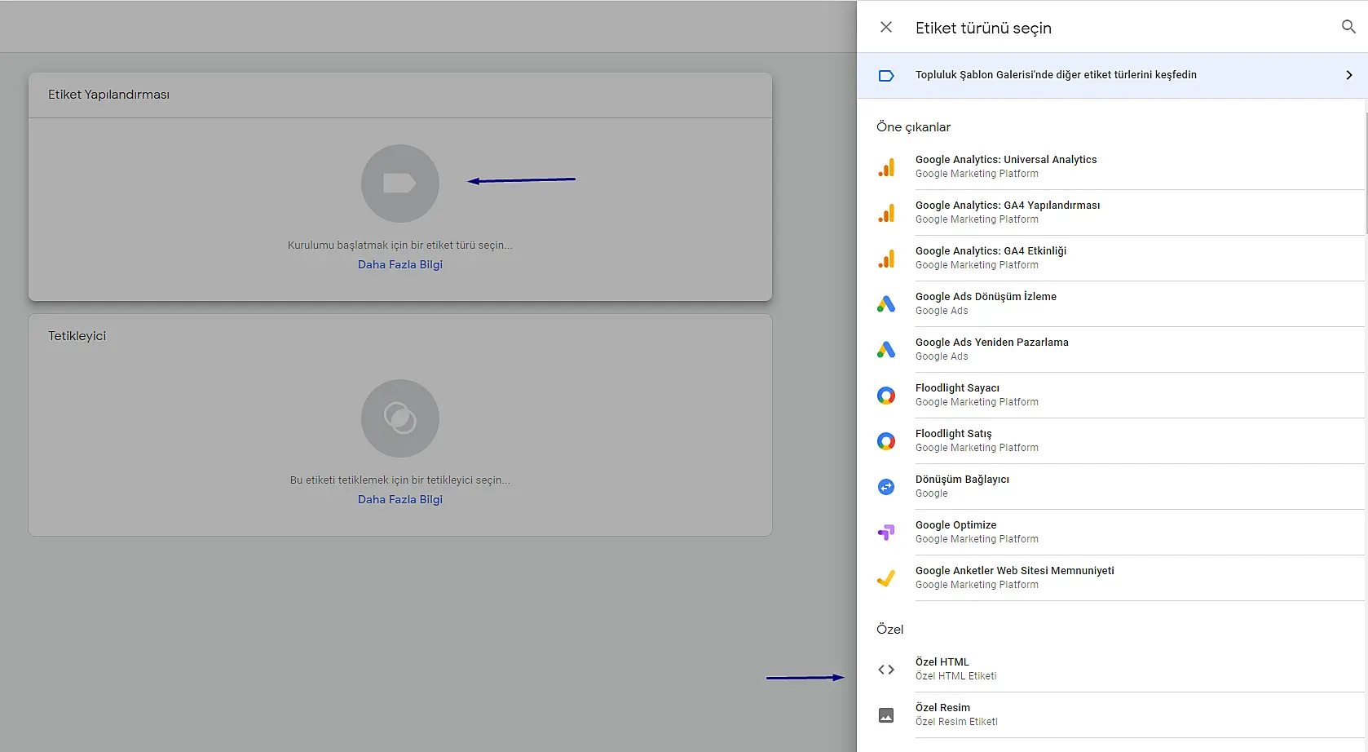Click the Floodlight Sayacı icon
The width and height of the screenshot is (1368, 752).
coord(886,396)
